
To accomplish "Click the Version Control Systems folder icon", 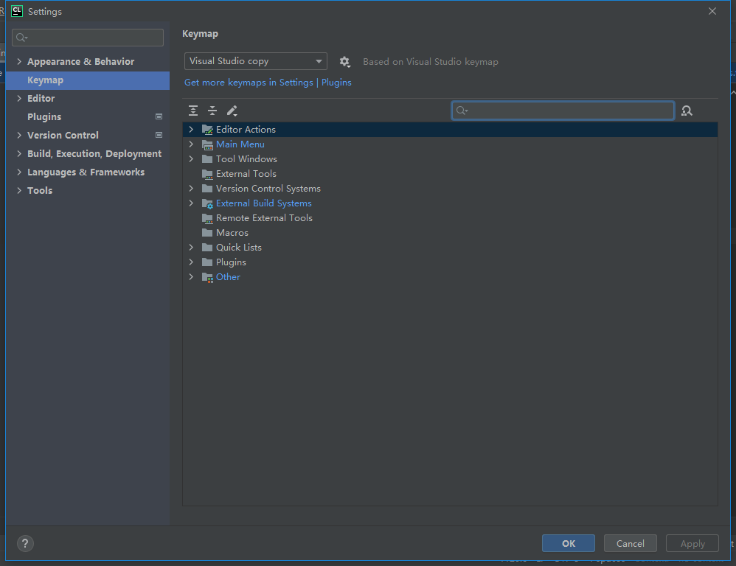I will [x=207, y=189].
